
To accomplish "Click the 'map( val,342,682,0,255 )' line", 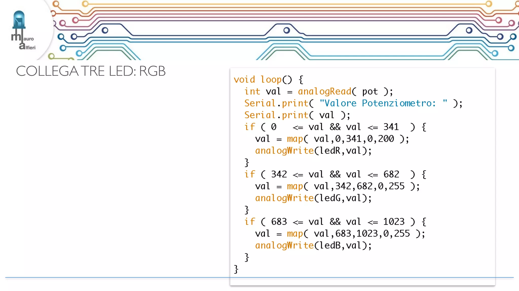I will click(337, 186).
